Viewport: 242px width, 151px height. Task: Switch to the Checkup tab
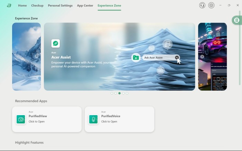coord(37,6)
